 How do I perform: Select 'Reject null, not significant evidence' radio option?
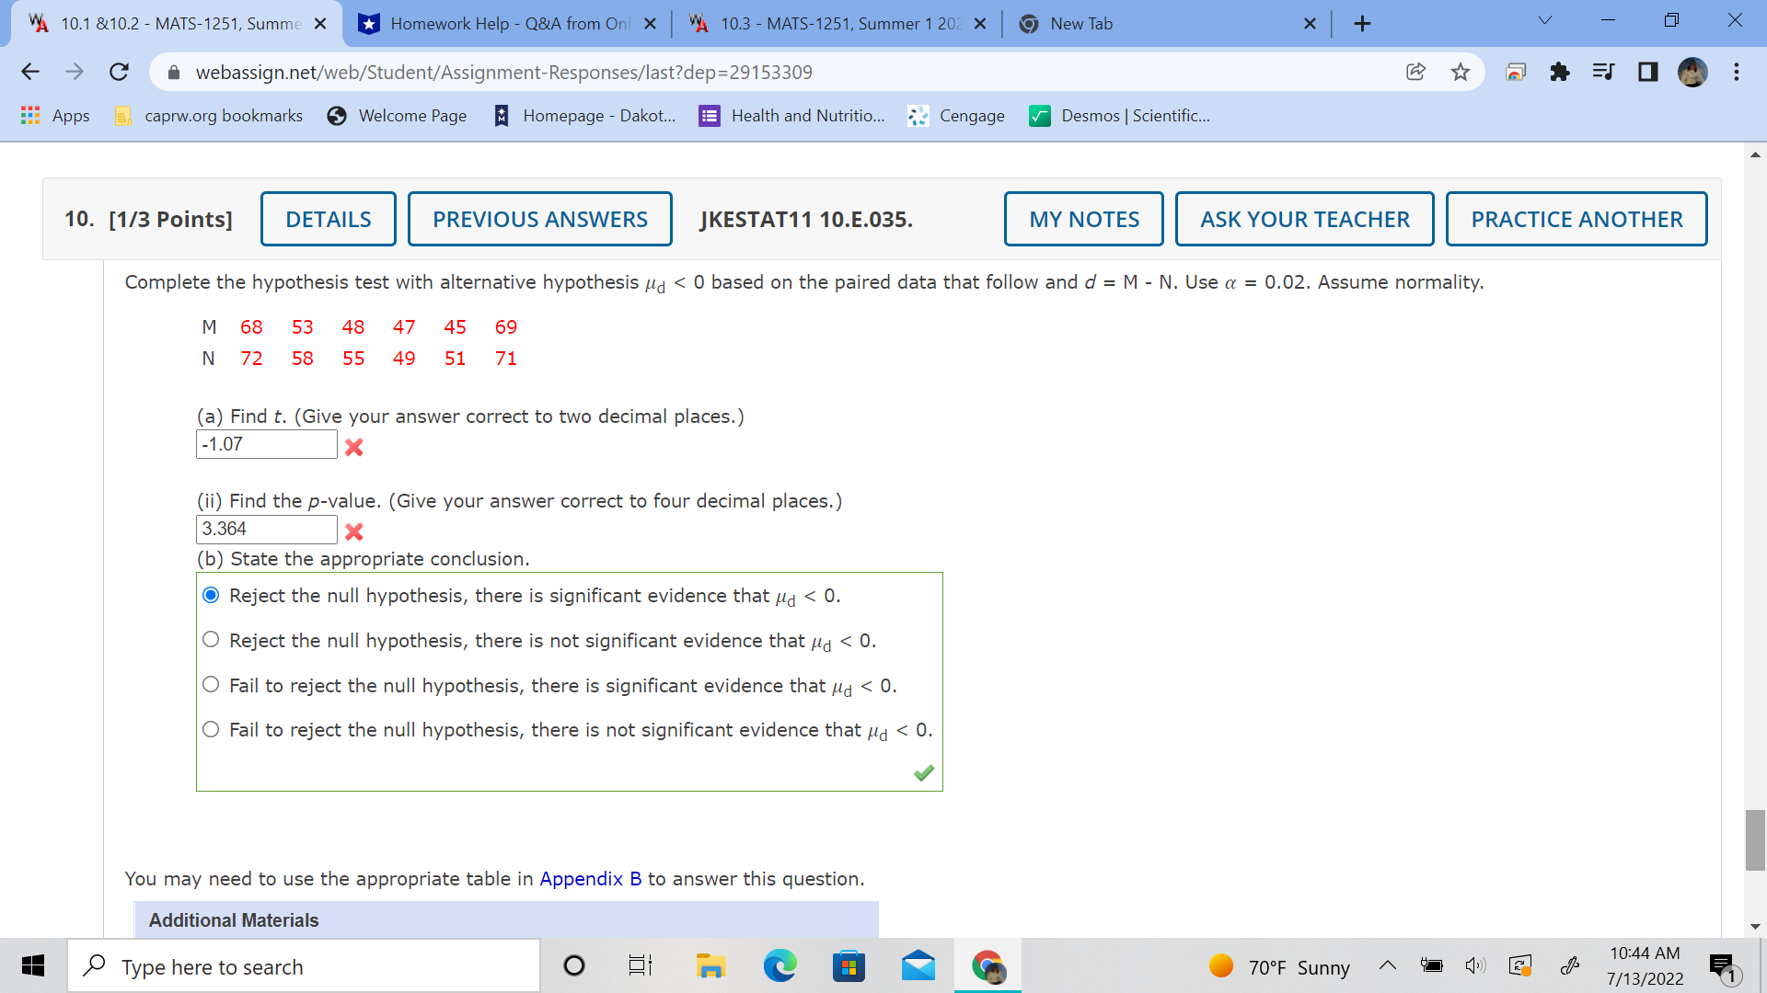coord(211,640)
